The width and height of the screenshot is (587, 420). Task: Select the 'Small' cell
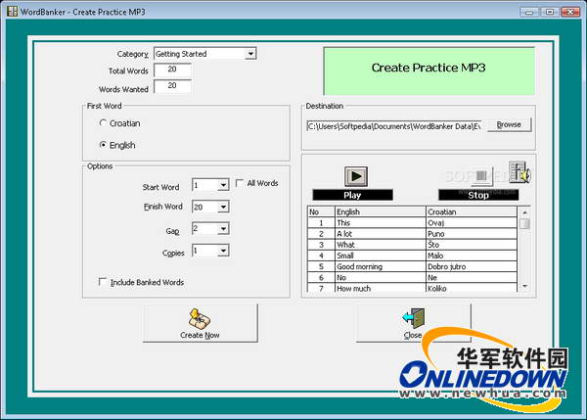pyautogui.click(x=381, y=256)
